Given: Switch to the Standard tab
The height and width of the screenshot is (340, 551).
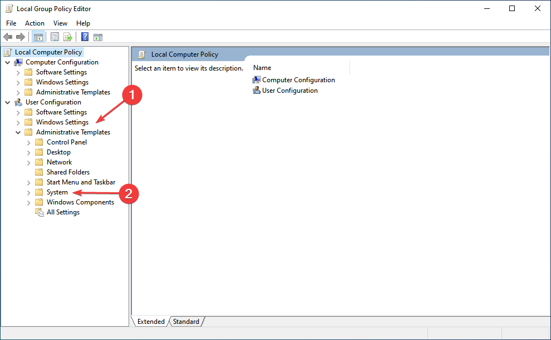Looking at the screenshot, I should (186, 322).
